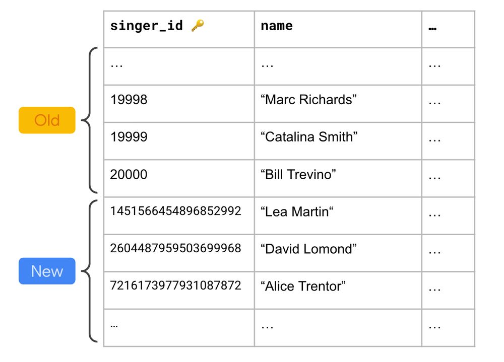
Task: Select the cell with ID 19999
Action: pyautogui.click(x=179, y=141)
